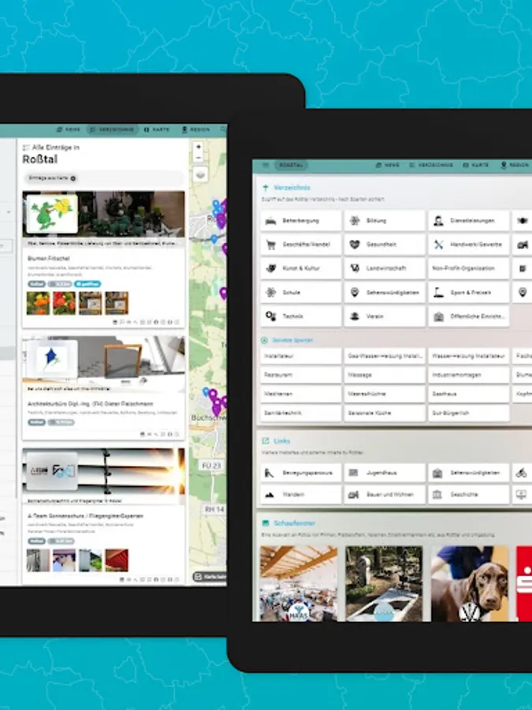This screenshot has height=710, width=532.
Task: Open KARTE tab on left tablet
Action: [157, 129]
